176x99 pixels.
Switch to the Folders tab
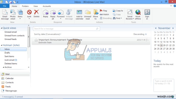coord(25,6)
